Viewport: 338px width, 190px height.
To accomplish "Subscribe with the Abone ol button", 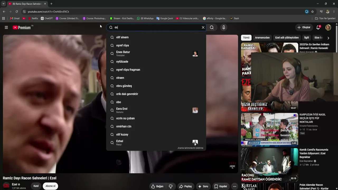I will (50, 186).
